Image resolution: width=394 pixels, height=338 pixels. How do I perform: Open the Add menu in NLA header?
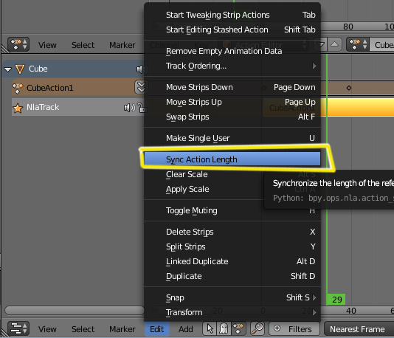pyautogui.click(x=186, y=329)
